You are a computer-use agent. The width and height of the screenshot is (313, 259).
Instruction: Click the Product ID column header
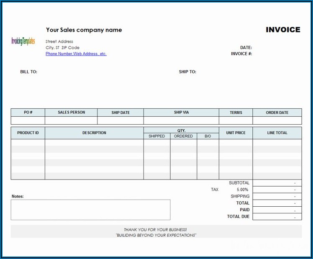click(28, 133)
